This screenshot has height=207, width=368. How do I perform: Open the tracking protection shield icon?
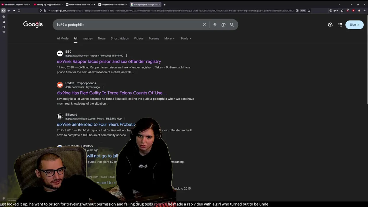coord(41,11)
